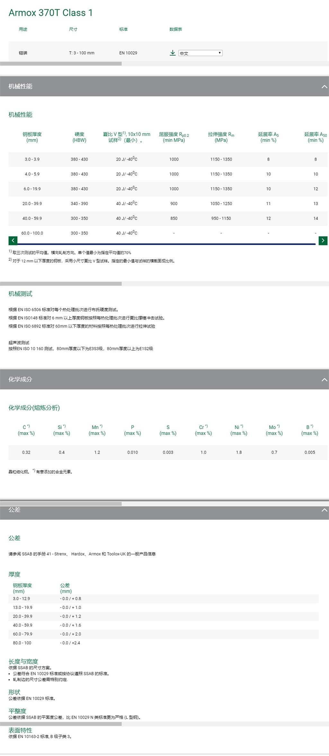
Task: Click the 60.0 - 100.0 thickness row
Action: click(x=168, y=233)
